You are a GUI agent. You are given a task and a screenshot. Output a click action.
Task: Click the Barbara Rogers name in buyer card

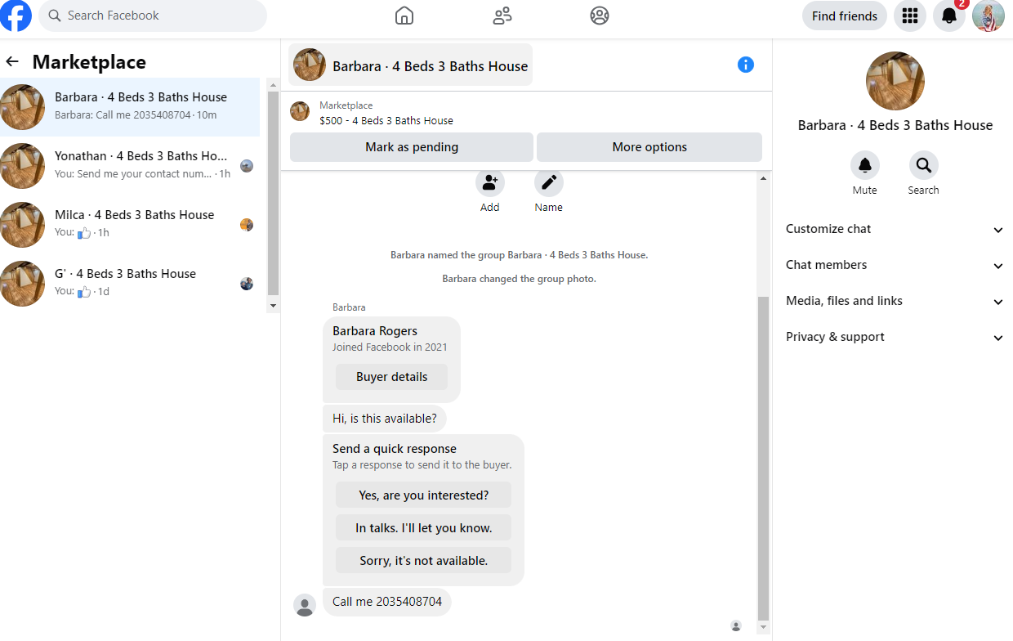(375, 331)
